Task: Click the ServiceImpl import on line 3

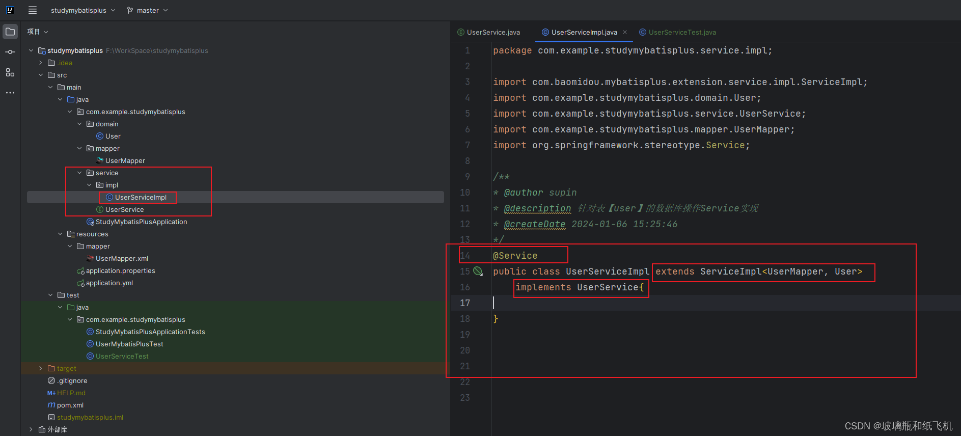Action: 680,82
